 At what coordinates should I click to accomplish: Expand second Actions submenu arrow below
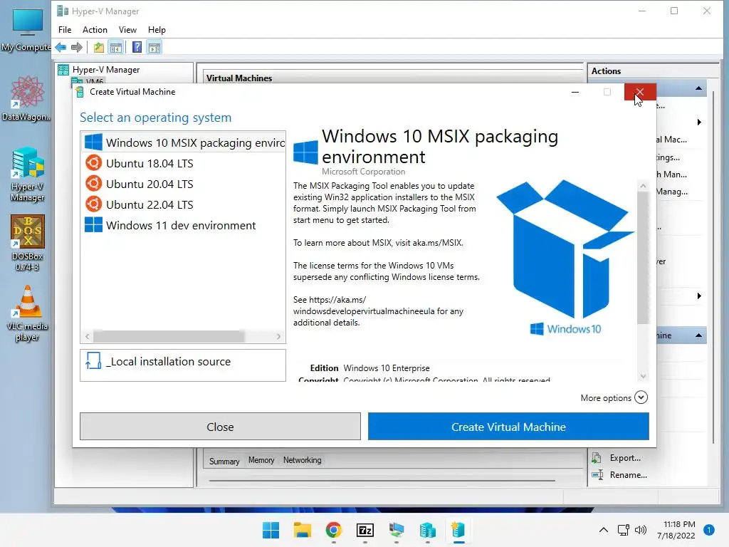pyautogui.click(x=699, y=296)
